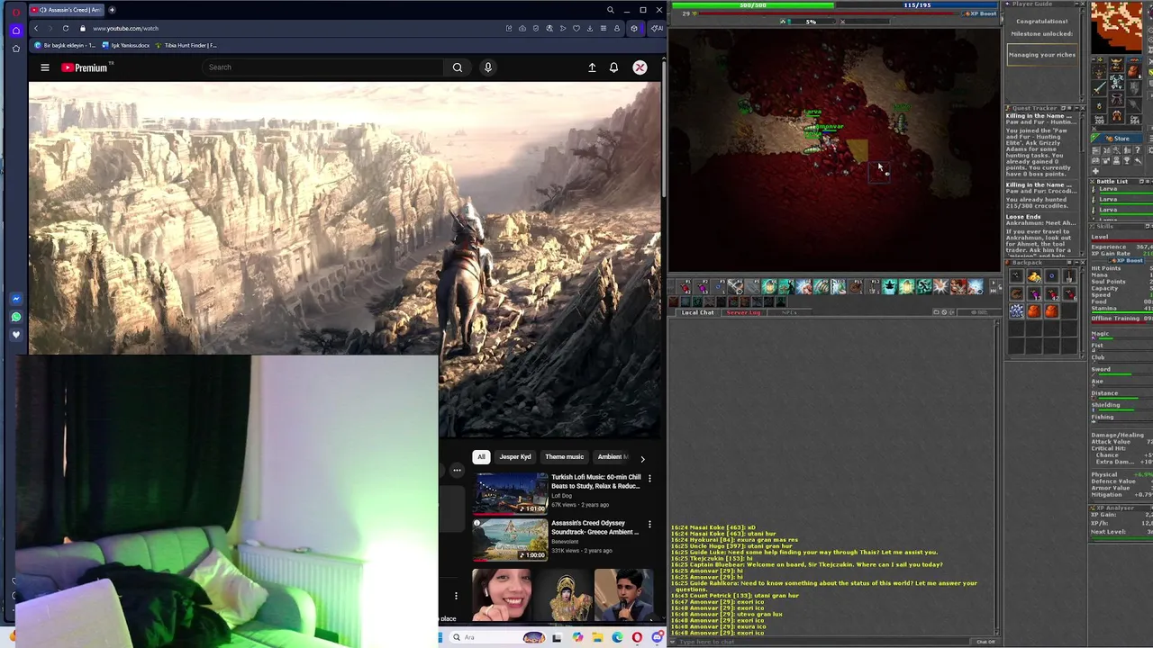This screenshot has width=1153, height=648.
Task: Open YouTube notifications bell
Action: (x=613, y=67)
